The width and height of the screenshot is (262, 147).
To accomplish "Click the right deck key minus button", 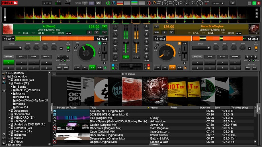I will 237,33.
